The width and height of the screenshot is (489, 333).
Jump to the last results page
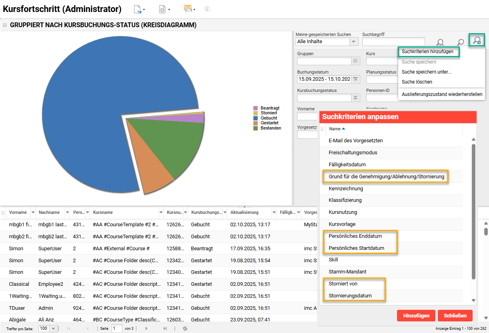pos(165,328)
